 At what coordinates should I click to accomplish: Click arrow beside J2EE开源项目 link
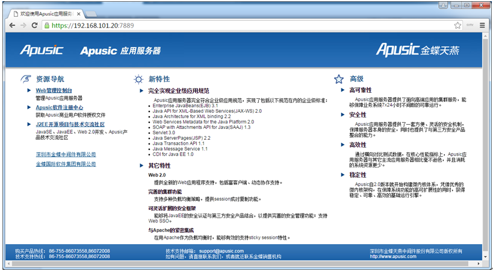[x=29, y=125]
